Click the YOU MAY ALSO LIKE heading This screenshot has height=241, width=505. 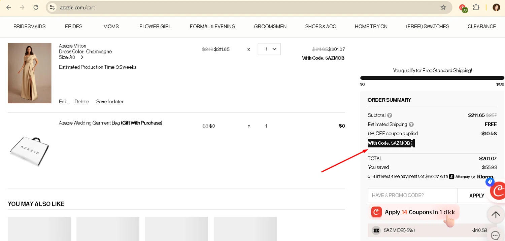(x=36, y=204)
